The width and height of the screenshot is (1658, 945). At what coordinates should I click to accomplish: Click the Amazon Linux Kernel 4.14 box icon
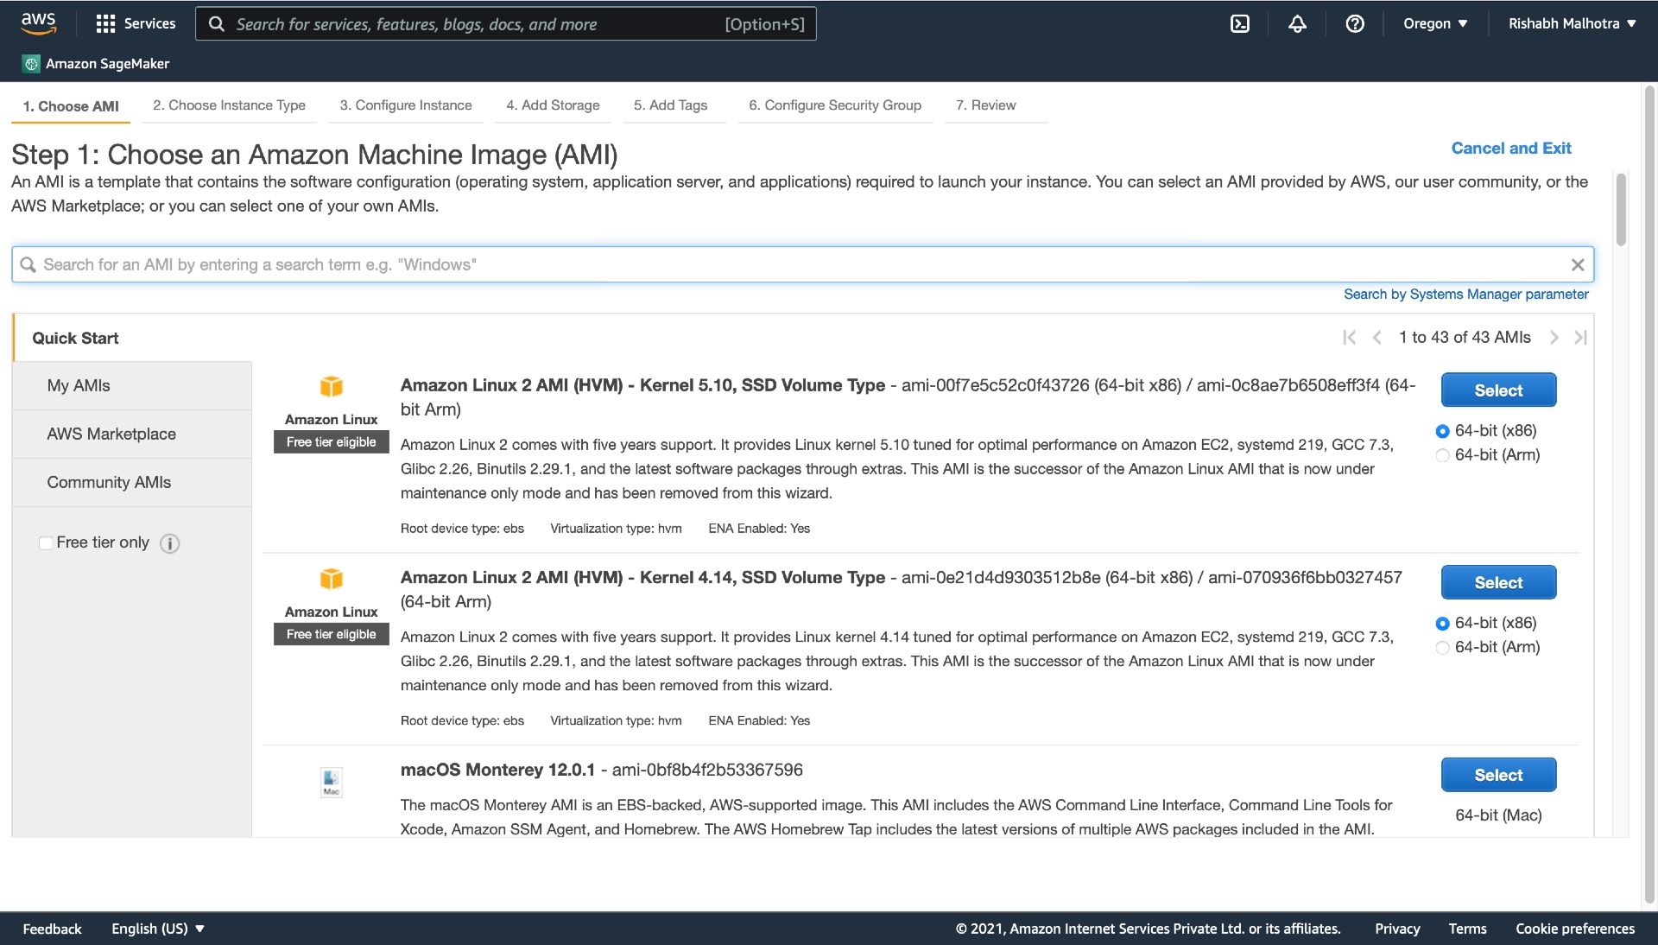[x=332, y=579]
